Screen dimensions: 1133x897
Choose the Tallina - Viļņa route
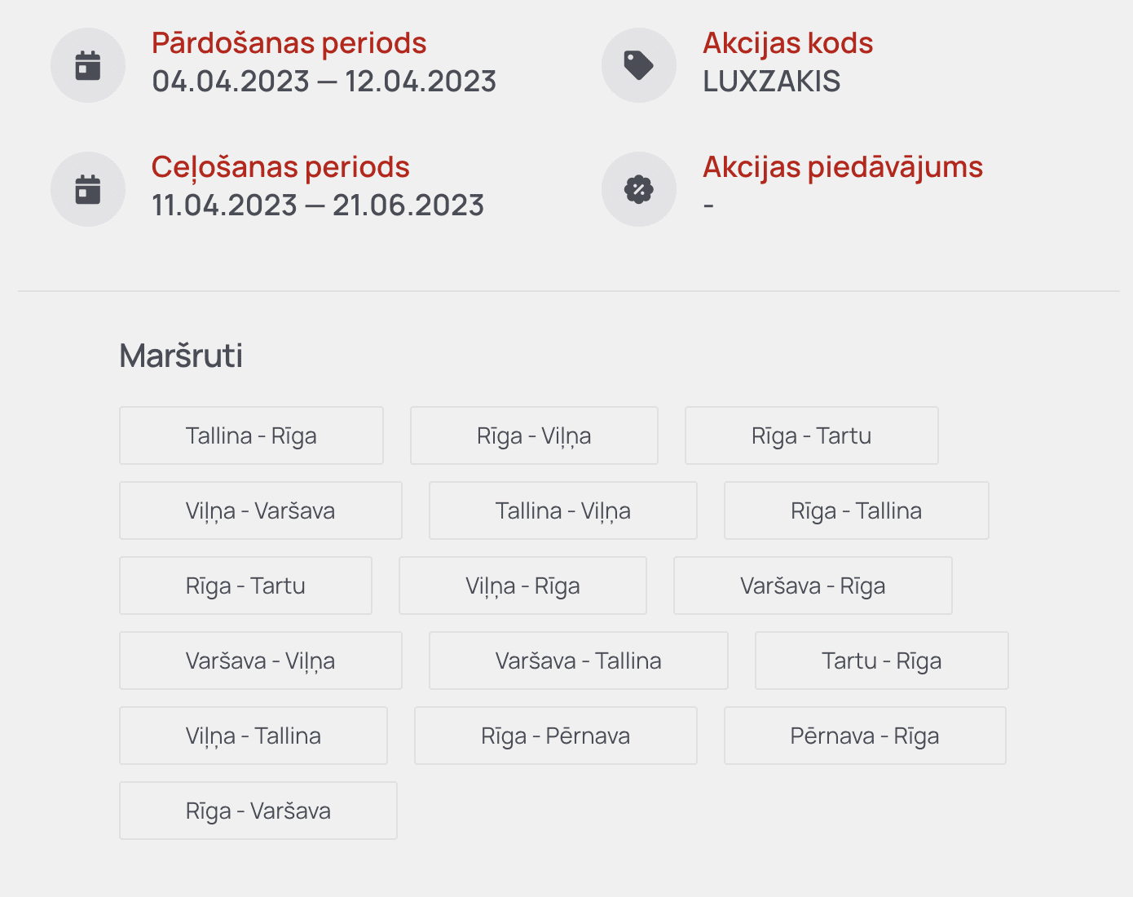[563, 510]
